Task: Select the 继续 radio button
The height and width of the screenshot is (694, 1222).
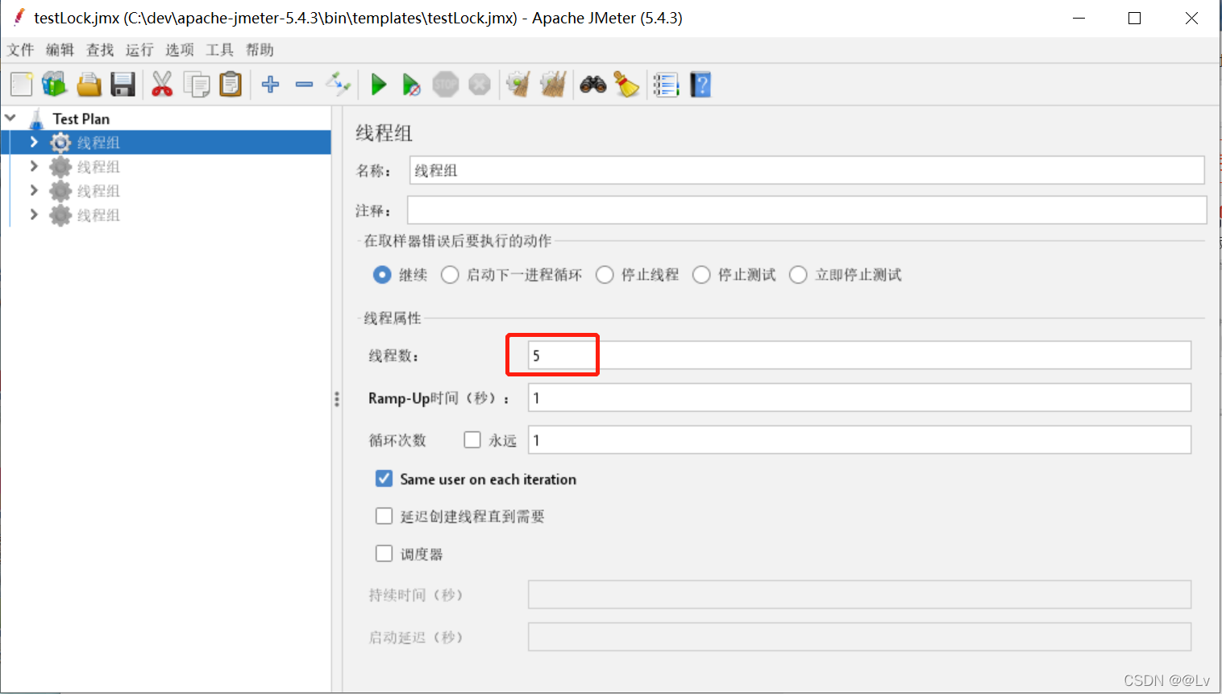Action: [x=382, y=275]
